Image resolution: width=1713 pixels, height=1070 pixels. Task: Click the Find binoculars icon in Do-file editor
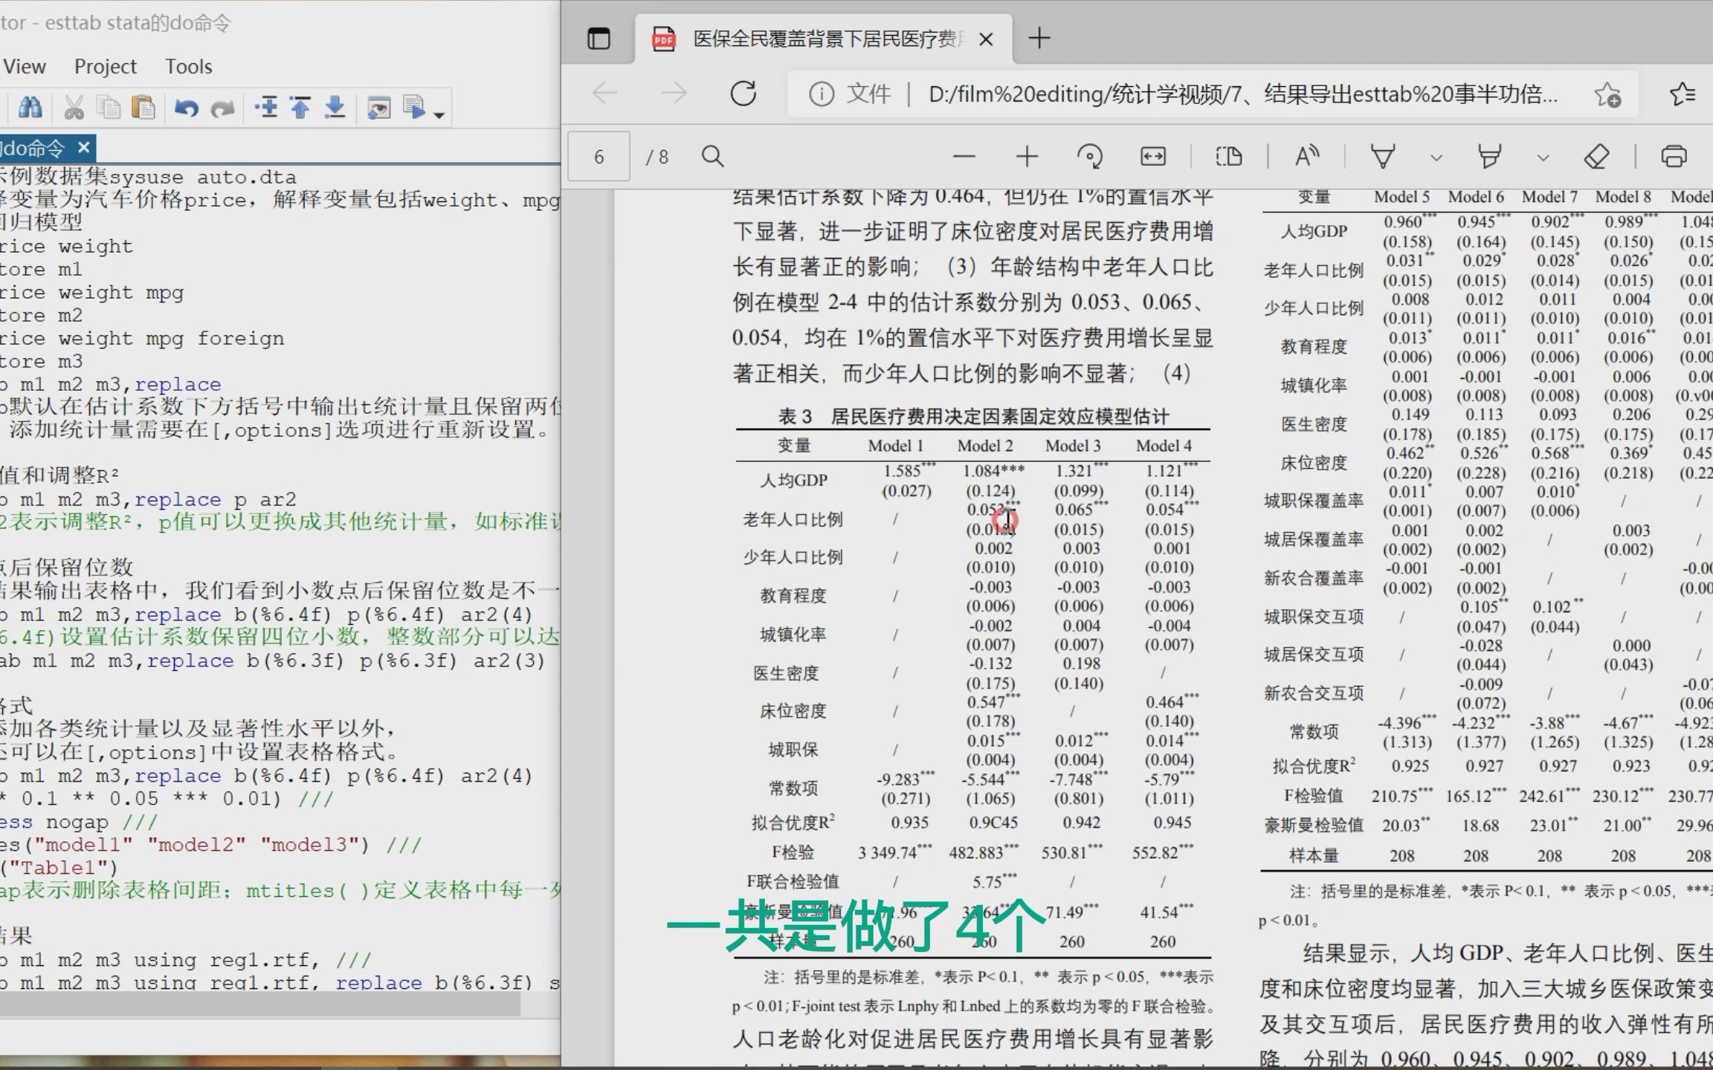pyautogui.click(x=30, y=108)
